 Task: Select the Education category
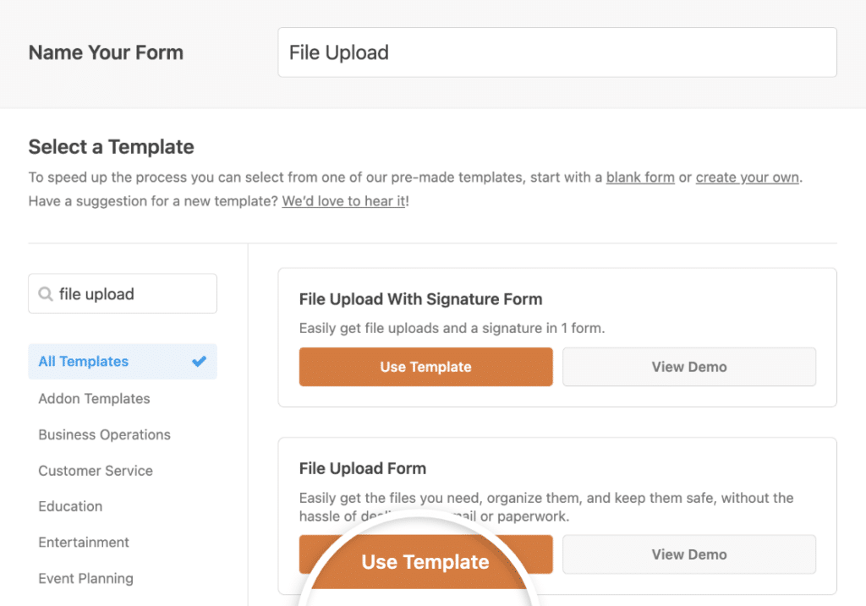[x=70, y=506]
